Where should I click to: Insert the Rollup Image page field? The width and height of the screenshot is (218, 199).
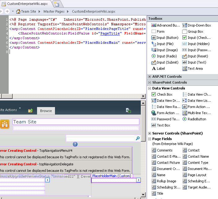pyautogui.click(x=164, y=181)
